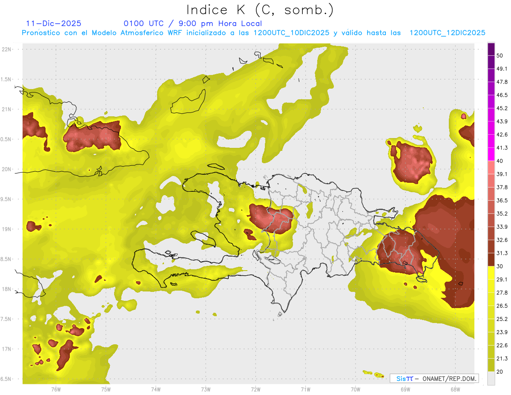Click the "72W" longitude label
This screenshot has height=395, width=511.
[x=255, y=389]
